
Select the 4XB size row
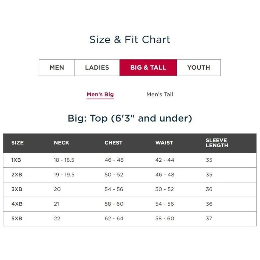[x=130, y=204]
